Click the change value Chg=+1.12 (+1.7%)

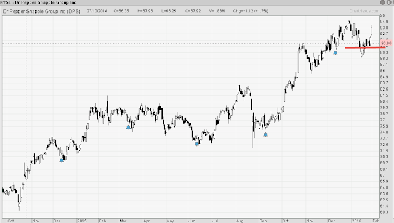pyautogui.click(x=251, y=11)
